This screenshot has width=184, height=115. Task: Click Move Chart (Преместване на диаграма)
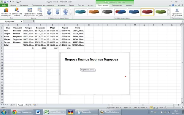177,12
